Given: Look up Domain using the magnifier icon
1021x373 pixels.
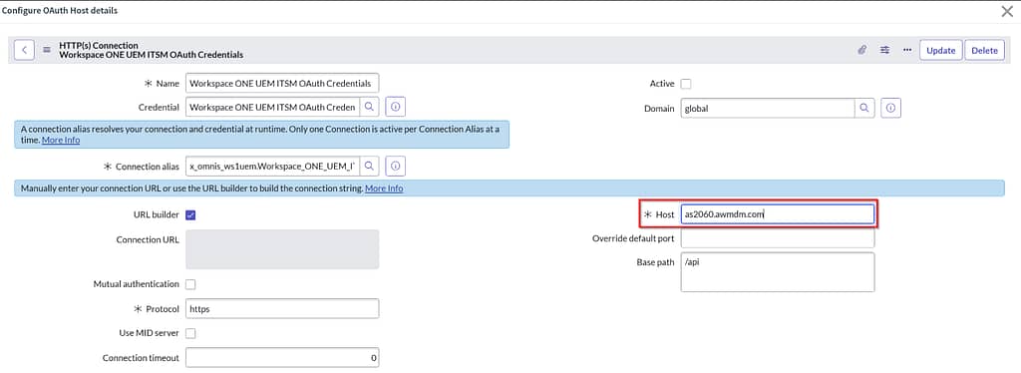Looking at the screenshot, I should 864,108.
